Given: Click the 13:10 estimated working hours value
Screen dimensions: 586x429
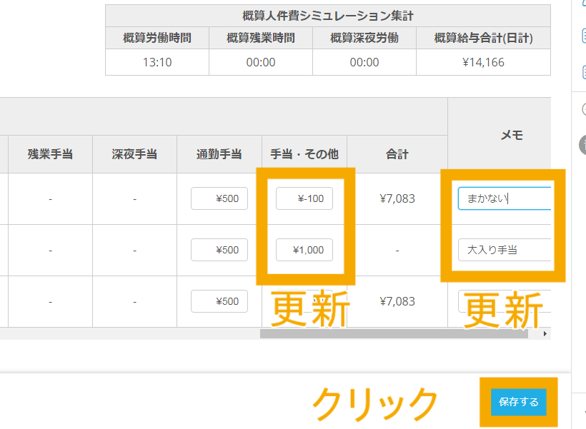Looking at the screenshot, I should (x=157, y=62).
